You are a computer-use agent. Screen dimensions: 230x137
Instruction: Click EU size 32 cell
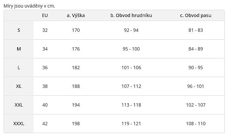pyautogui.click(x=45, y=30)
